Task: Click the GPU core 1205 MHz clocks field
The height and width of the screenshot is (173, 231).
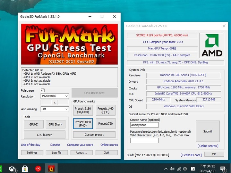Action: [184, 87]
